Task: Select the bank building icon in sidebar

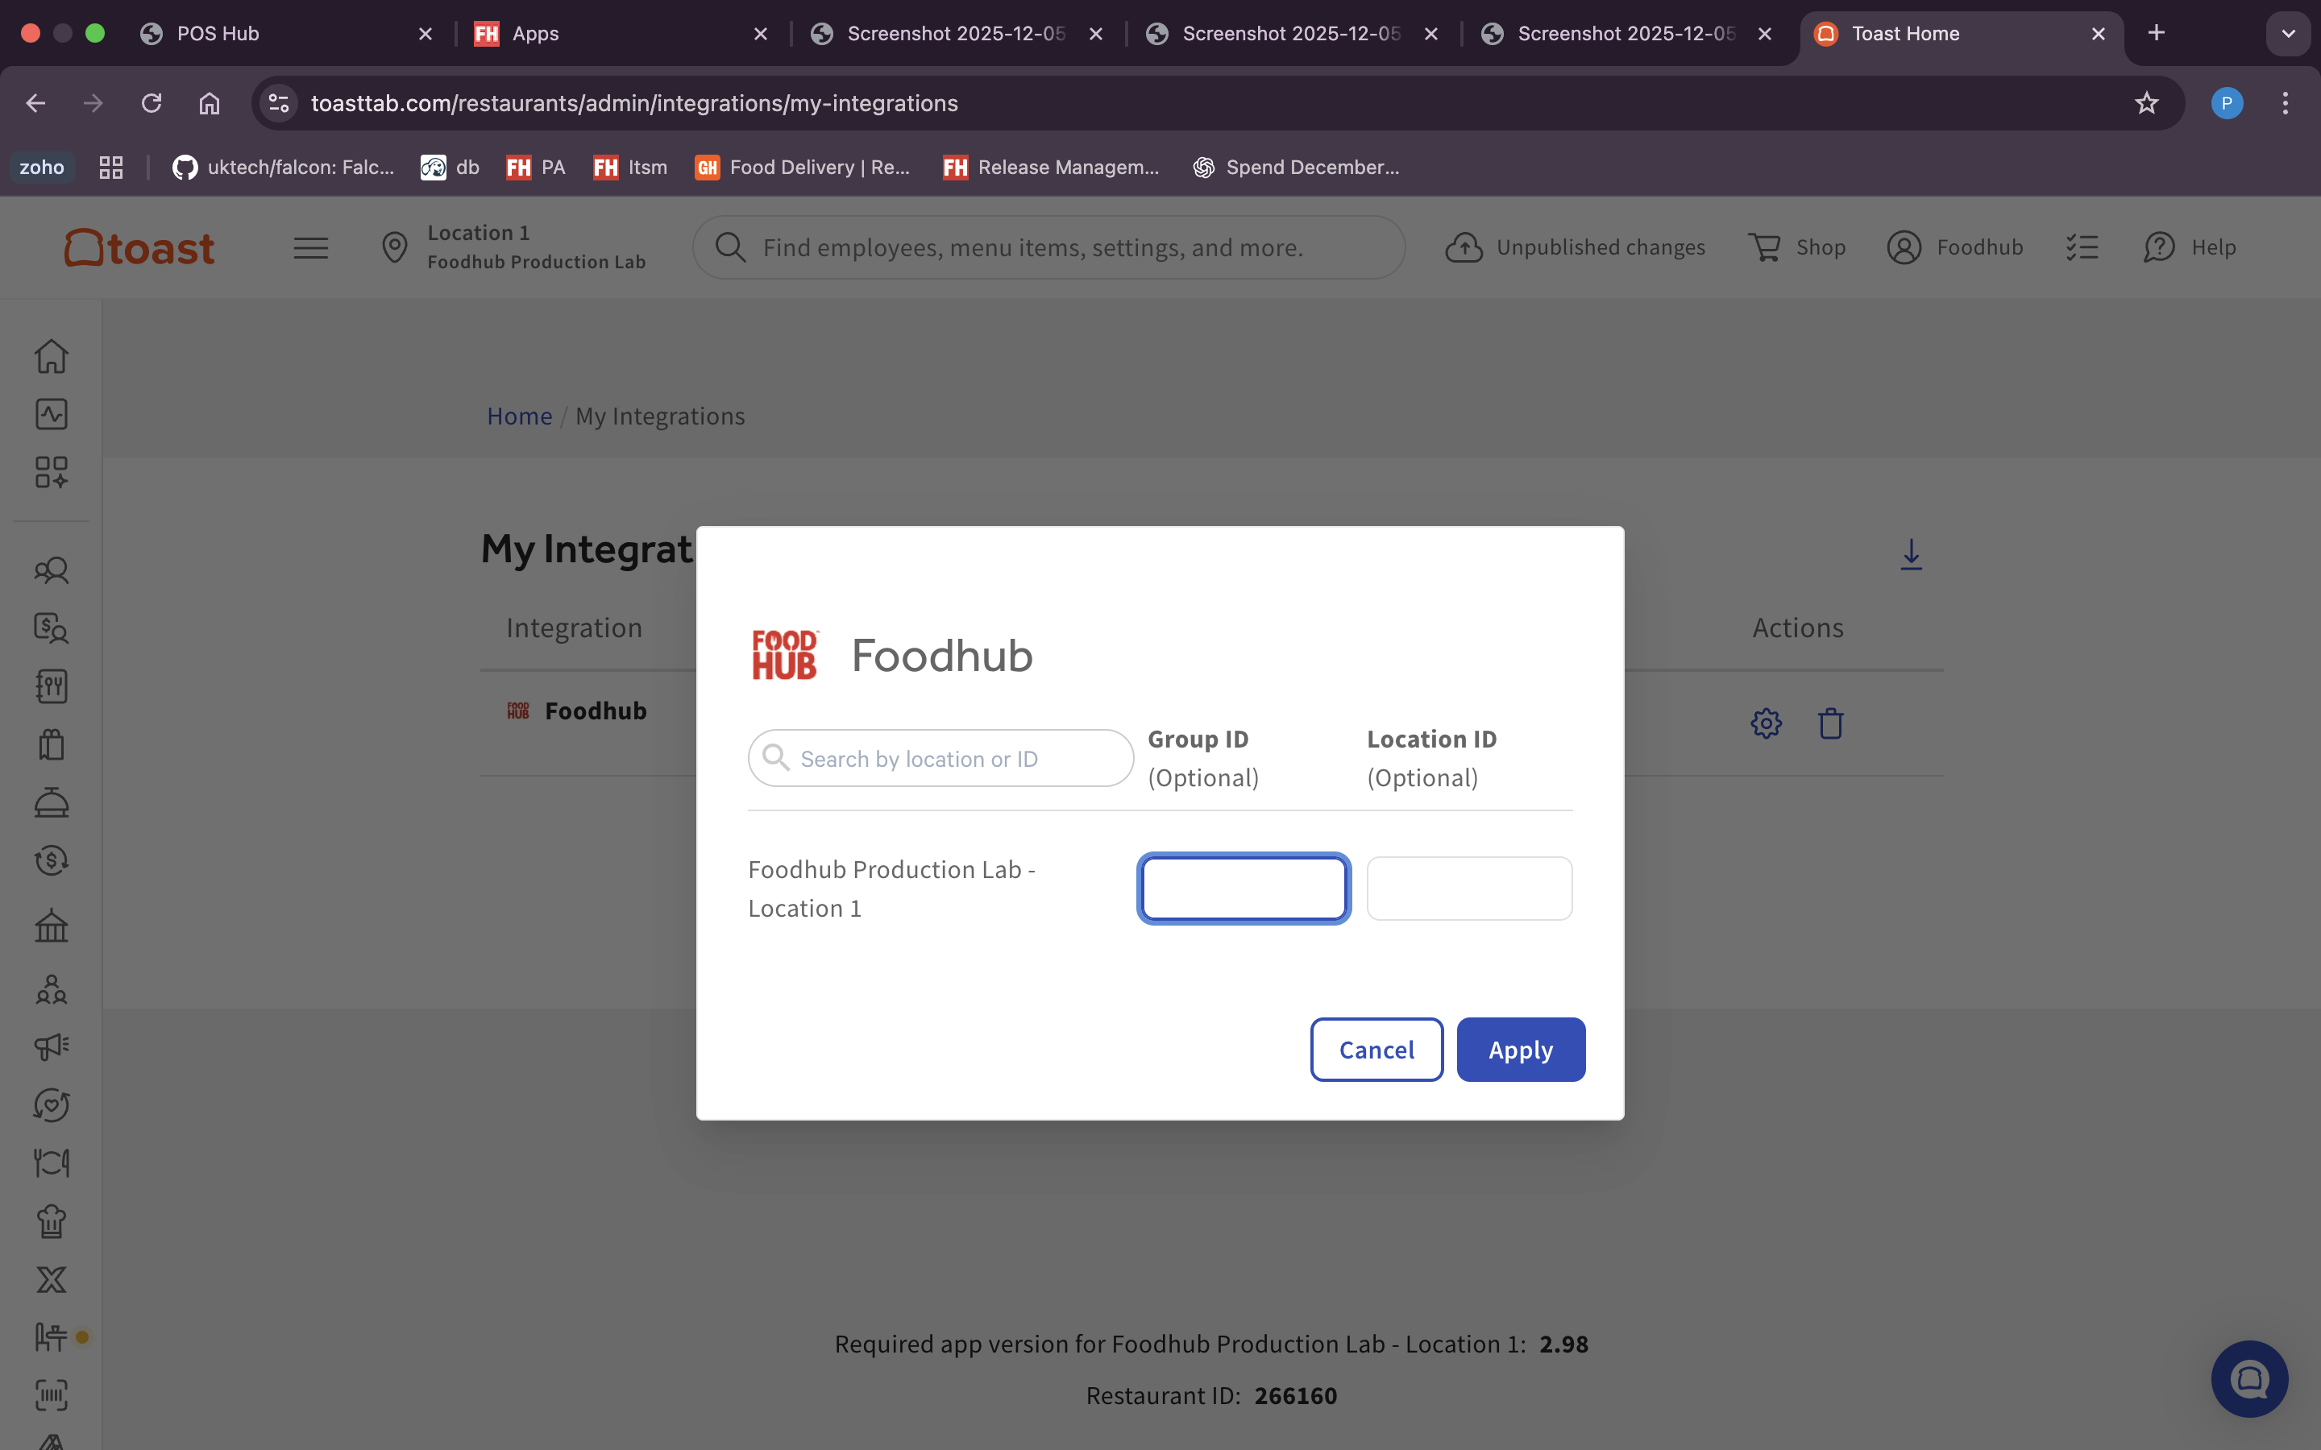Action: coord(51,925)
